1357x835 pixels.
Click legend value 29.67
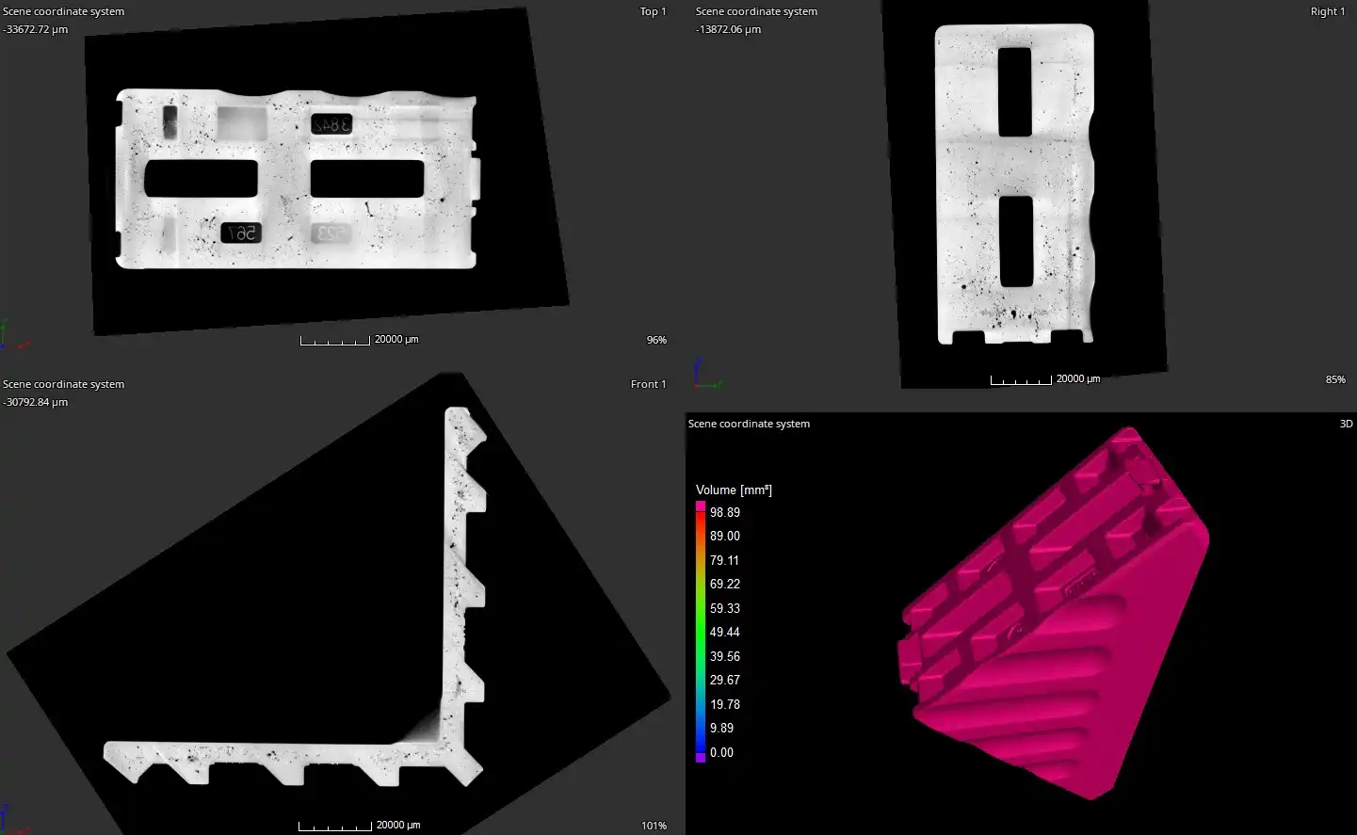(x=725, y=681)
